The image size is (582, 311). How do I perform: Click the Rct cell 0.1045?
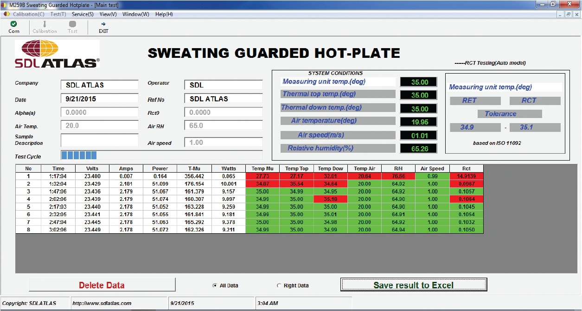pos(467,206)
